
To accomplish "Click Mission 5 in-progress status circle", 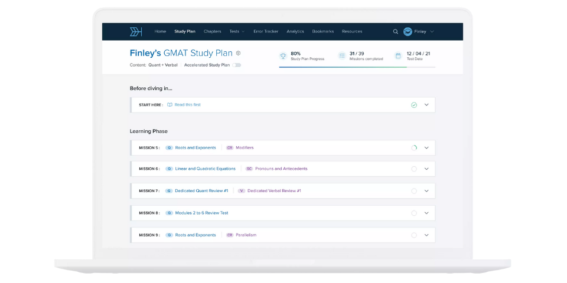I will point(414,147).
